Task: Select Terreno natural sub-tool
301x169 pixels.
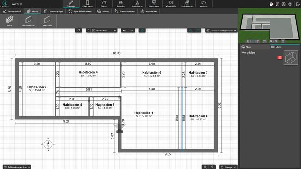Action: (12, 11)
